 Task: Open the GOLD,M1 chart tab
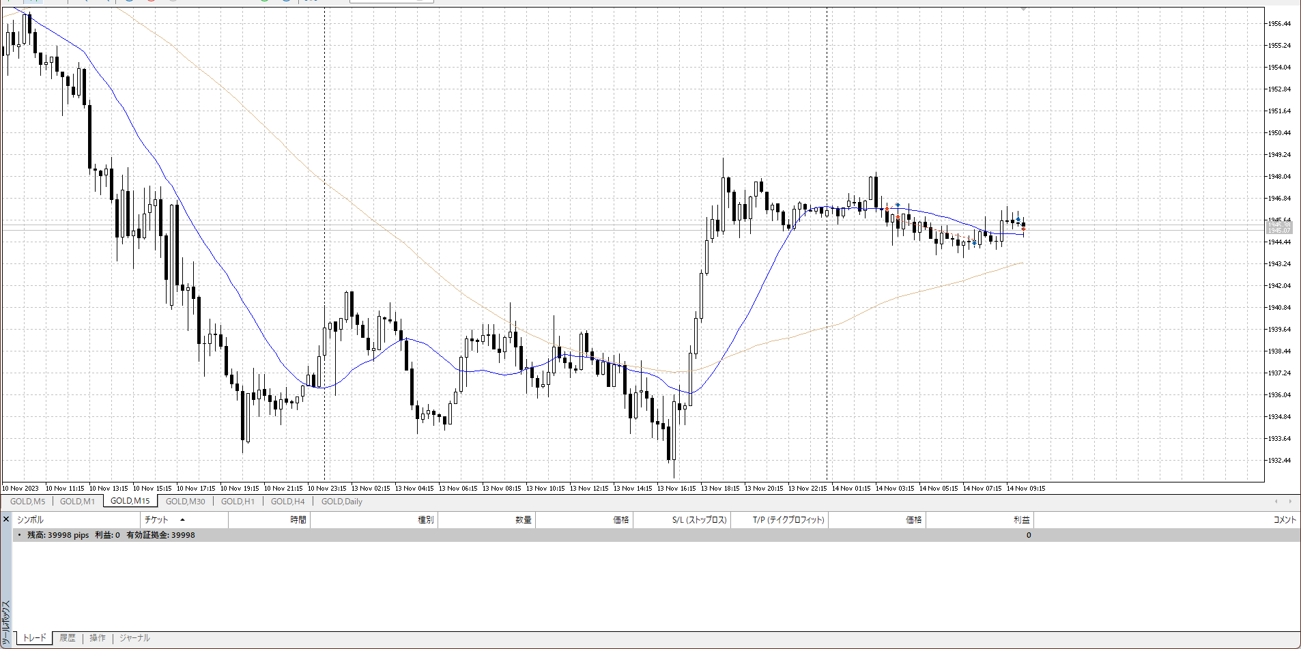click(77, 502)
